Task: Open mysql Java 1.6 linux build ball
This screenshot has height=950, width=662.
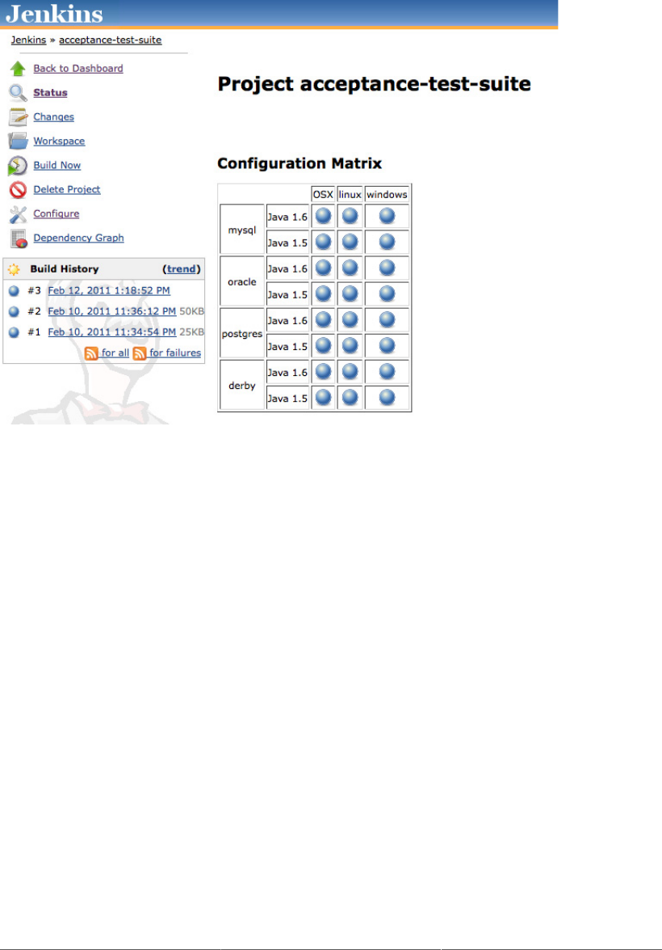Action: pos(350,216)
